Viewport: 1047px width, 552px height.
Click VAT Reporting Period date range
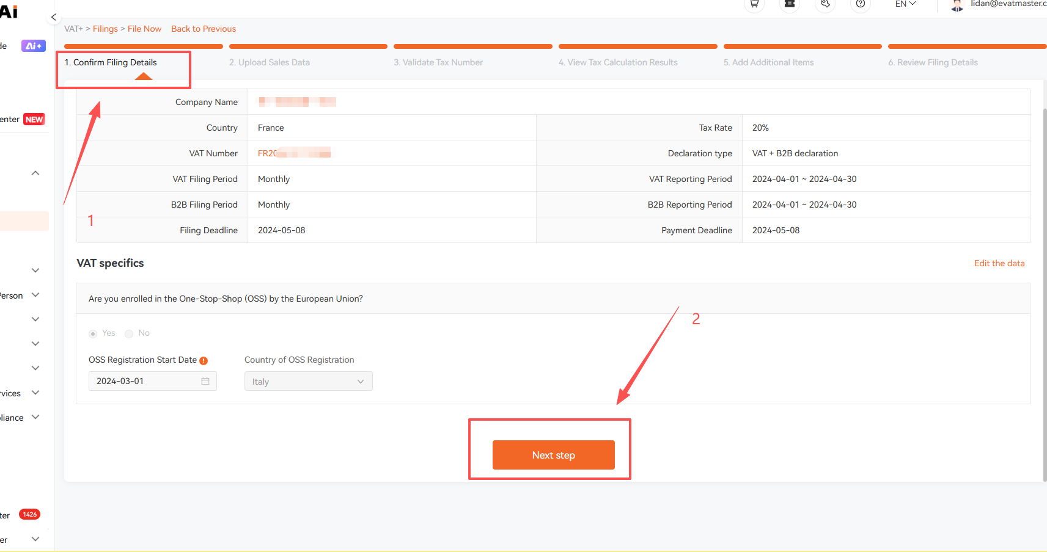point(804,179)
